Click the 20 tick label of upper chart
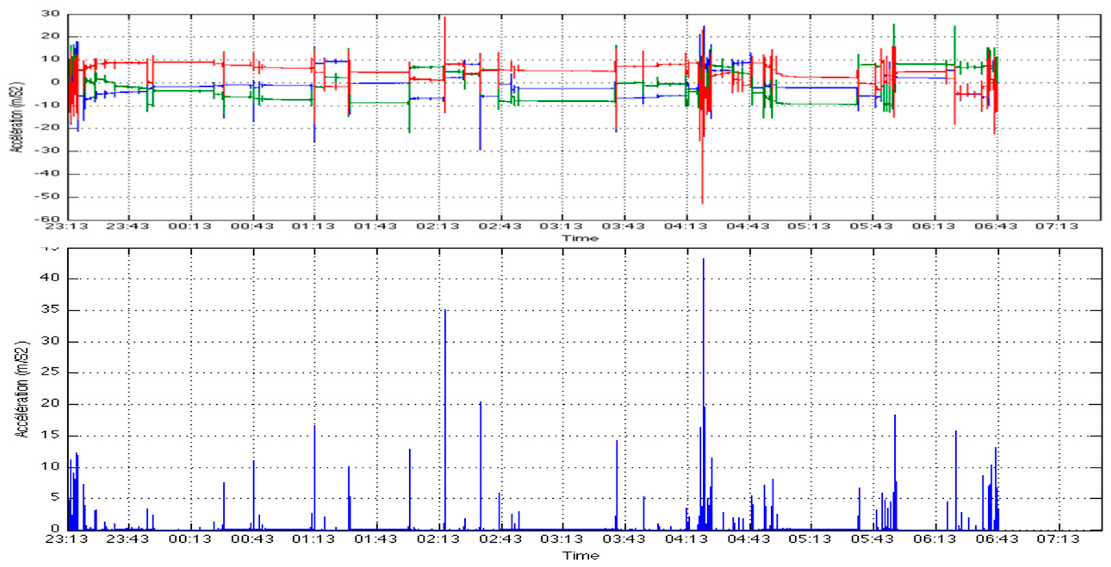Viewport: 1111px width, 567px height. [x=51, y=36]
